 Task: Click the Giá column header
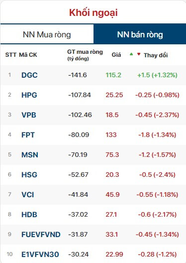[116, 55]
